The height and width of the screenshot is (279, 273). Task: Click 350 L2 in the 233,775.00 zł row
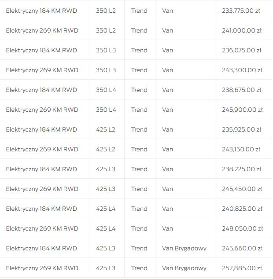point(106,11)
